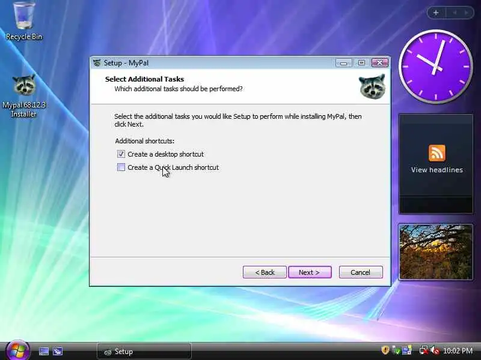Toggle the Create a desktop shortcut checkbox
This screenshot has height=360, width=481.
[121, 154]
